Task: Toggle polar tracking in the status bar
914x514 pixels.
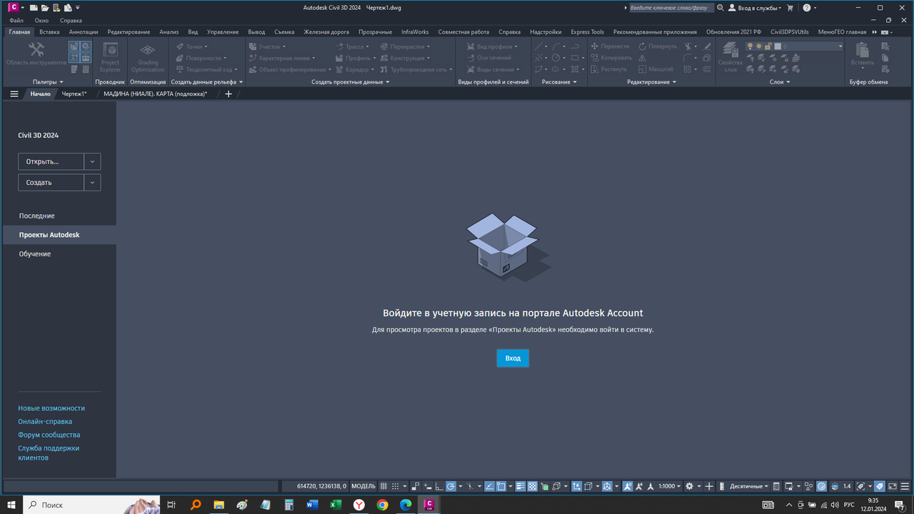Action: coord(451,486)
